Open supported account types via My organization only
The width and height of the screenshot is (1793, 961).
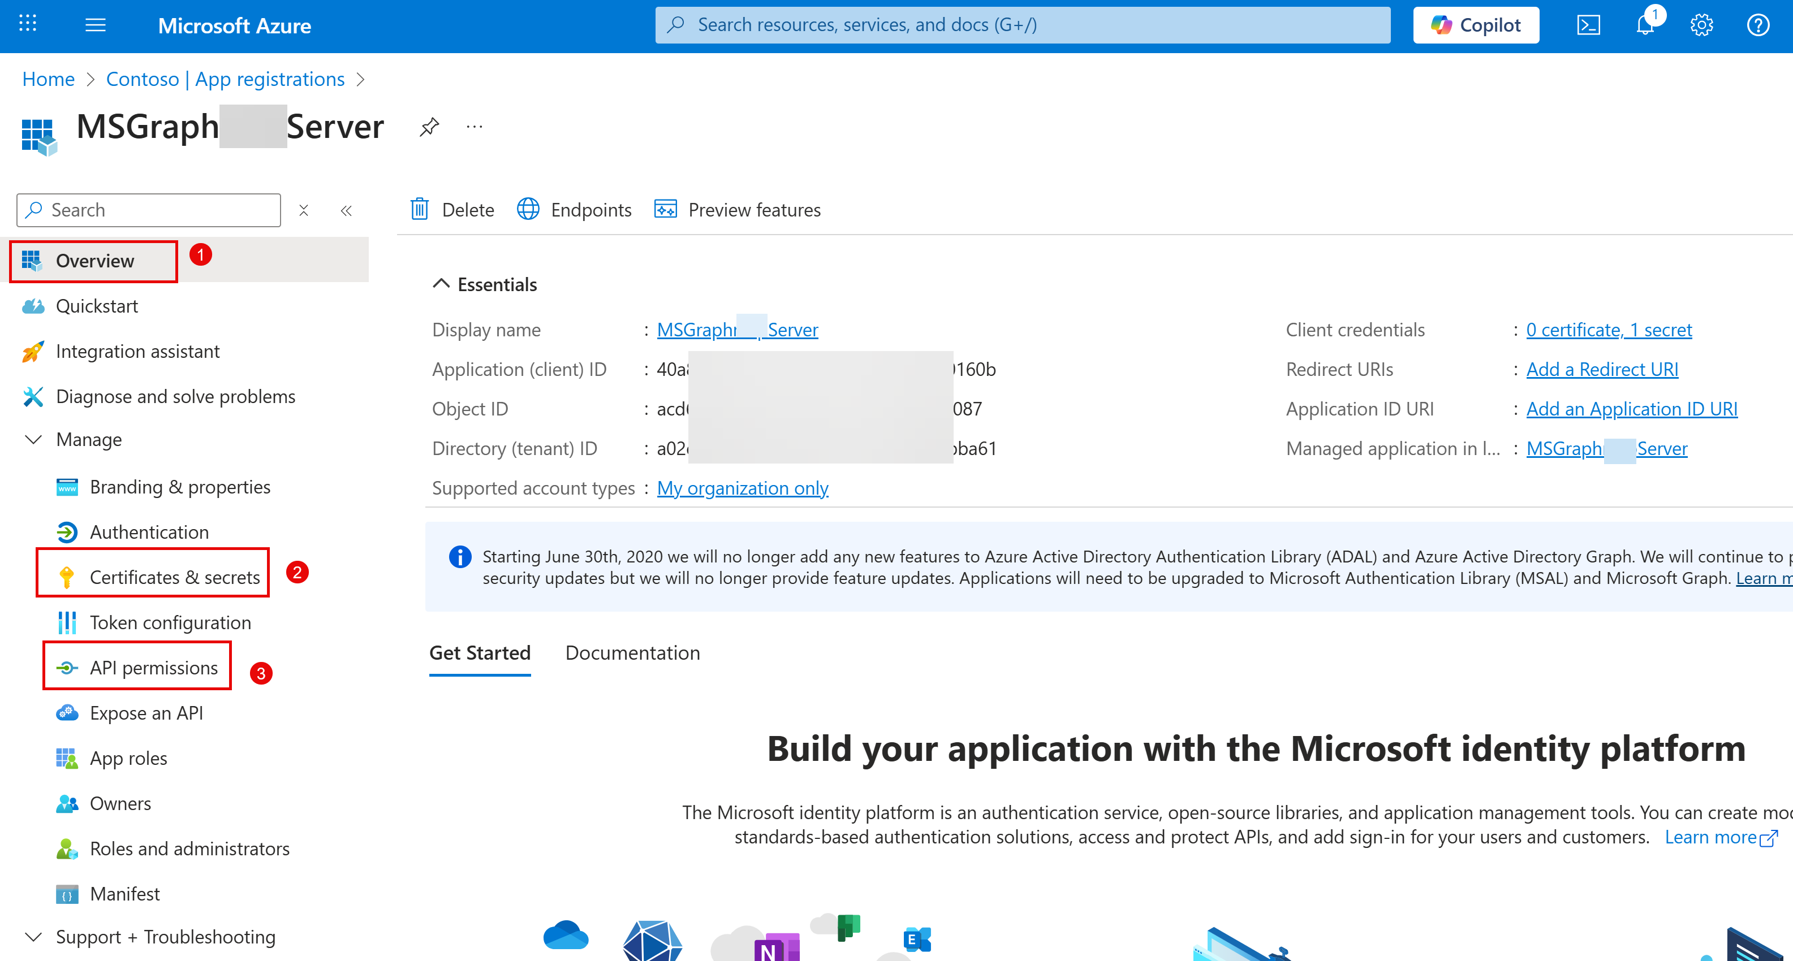tap(742, 488)
